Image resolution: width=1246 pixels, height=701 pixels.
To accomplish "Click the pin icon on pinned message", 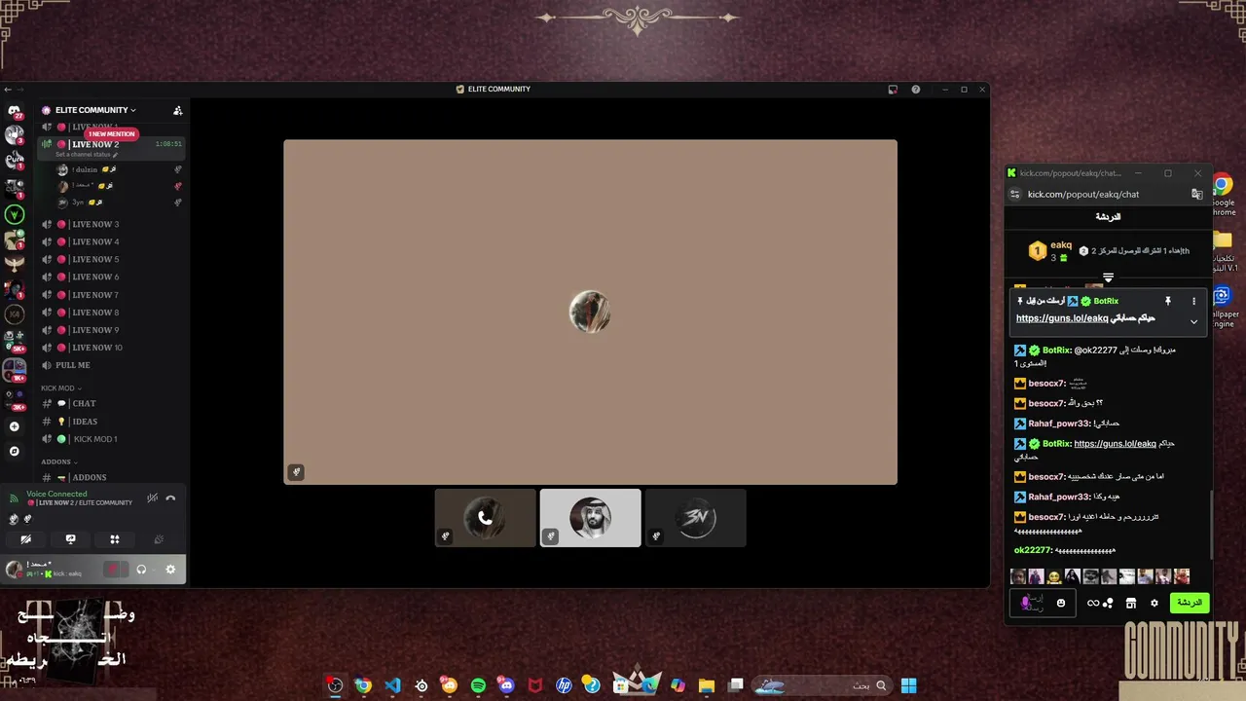I will 1168,301.
